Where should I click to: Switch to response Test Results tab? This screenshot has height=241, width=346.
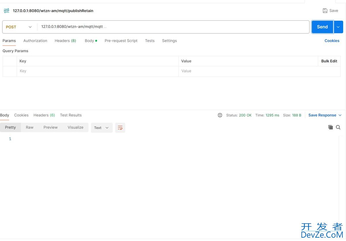tap(71, 115)
